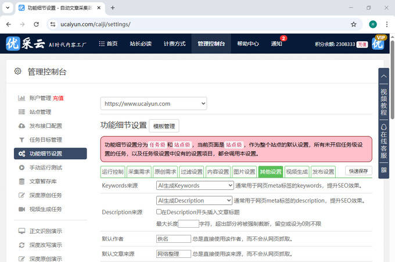Expand the Description来源 dropdown
The image size is (395, 262).
pos(195,200)
